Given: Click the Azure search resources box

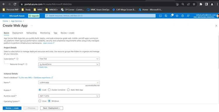Looking at the screenshot, I should pyautogui.click(x=100, y=16).
